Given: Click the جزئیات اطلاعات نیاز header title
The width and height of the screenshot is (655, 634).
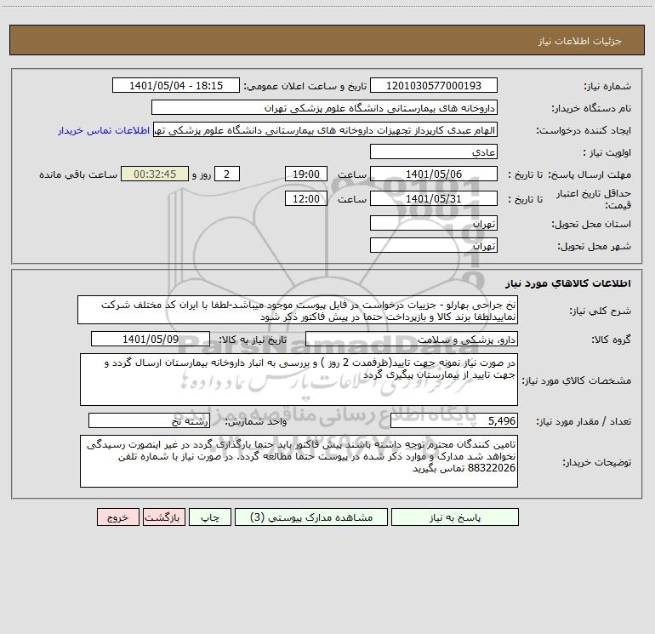Looking at the screenshot, I should [x=579, y=41].
